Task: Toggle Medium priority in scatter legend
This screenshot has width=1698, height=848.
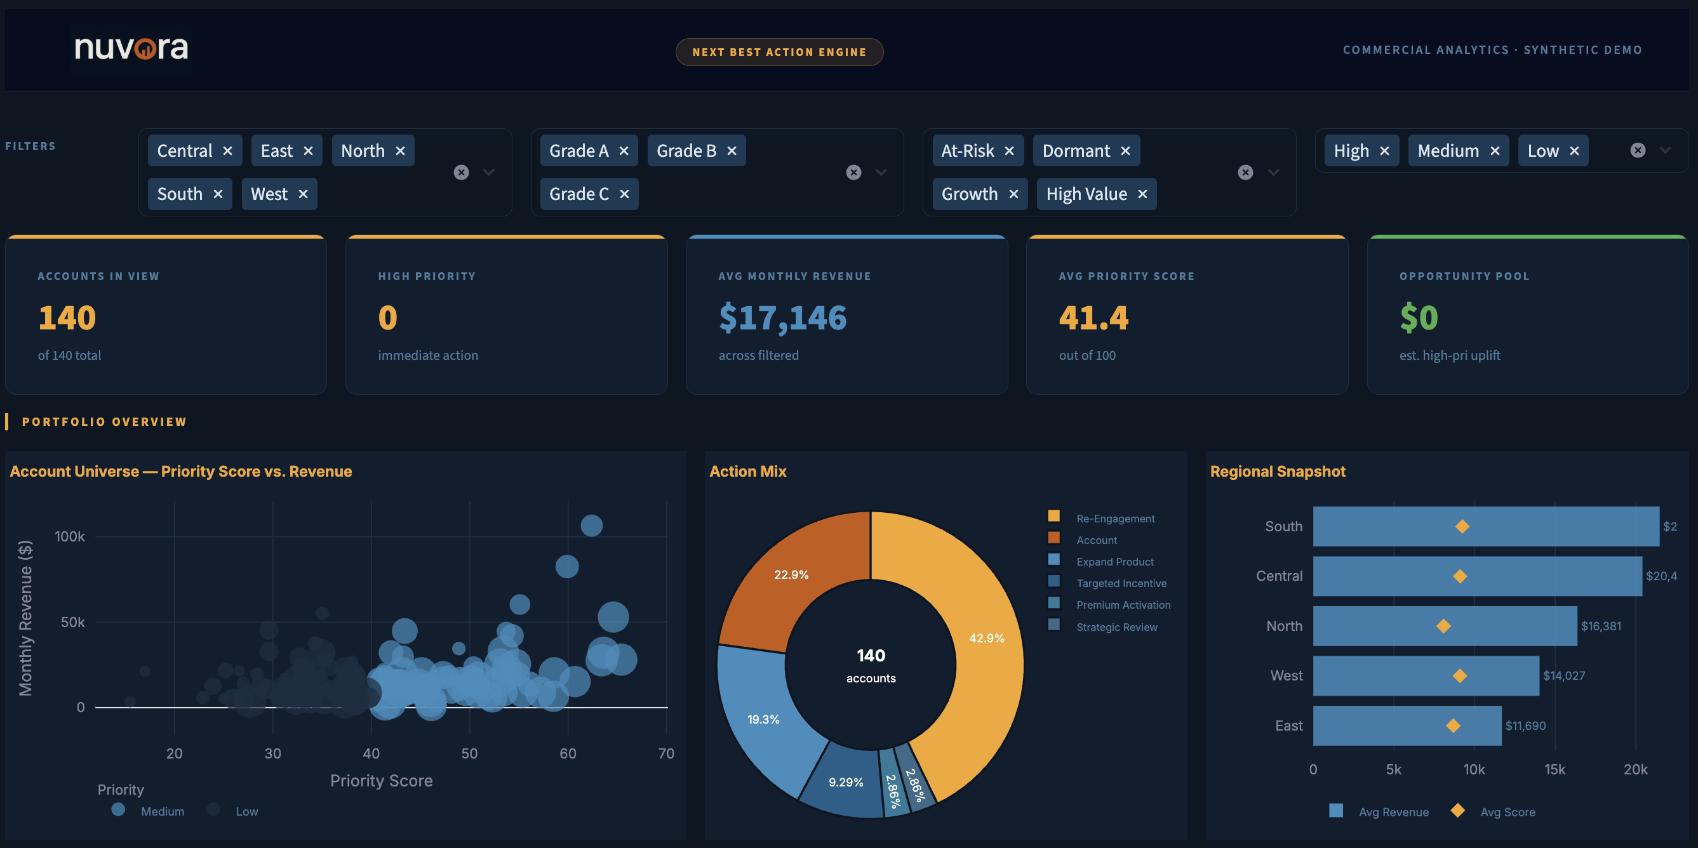Action: click(x=149, y=811)
